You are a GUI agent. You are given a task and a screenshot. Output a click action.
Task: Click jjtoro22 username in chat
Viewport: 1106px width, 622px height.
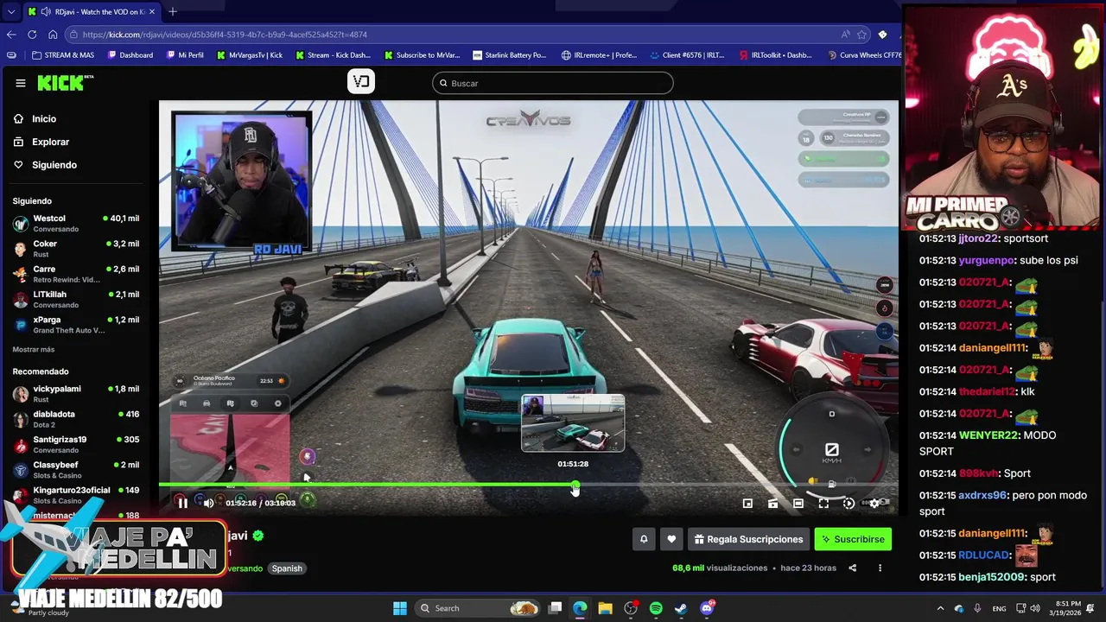978,238
